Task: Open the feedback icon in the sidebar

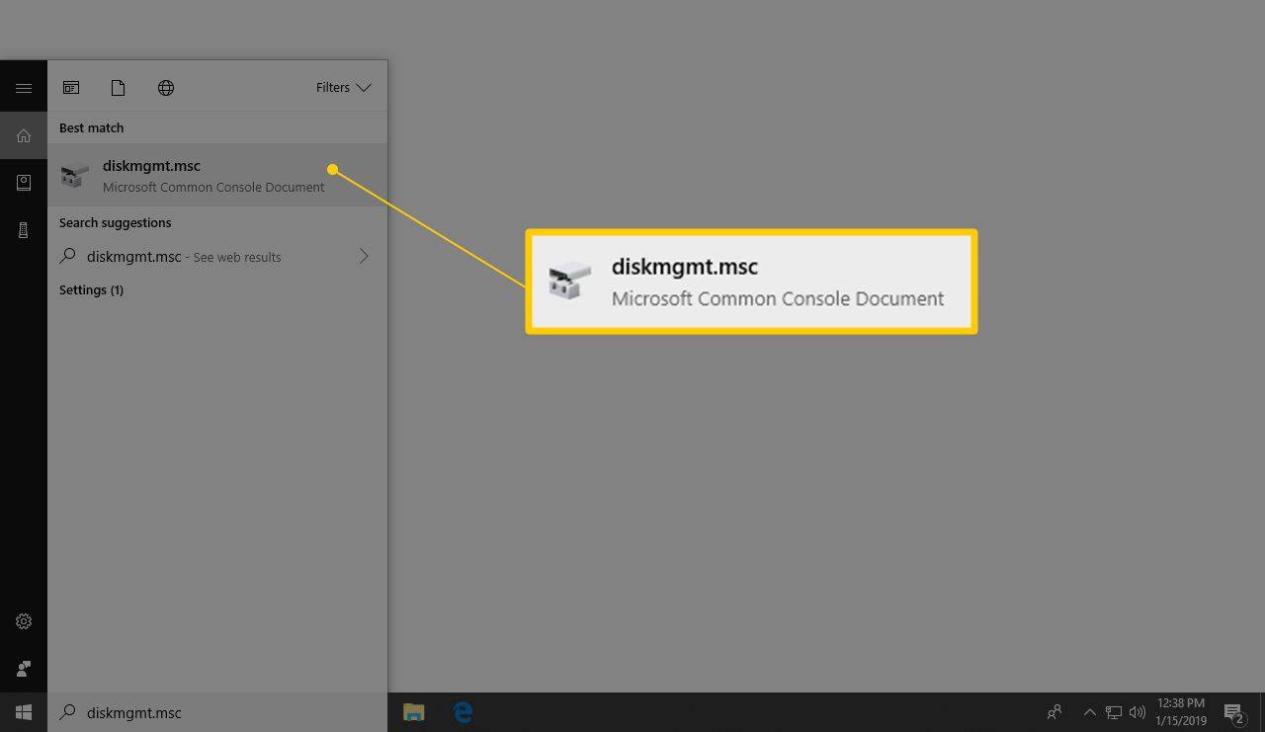Action: tap(24, 669)
